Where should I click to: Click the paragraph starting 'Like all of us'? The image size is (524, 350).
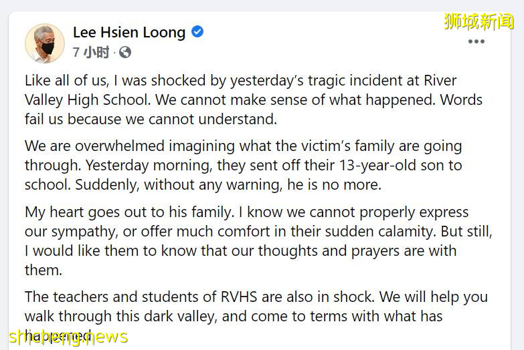253,100
